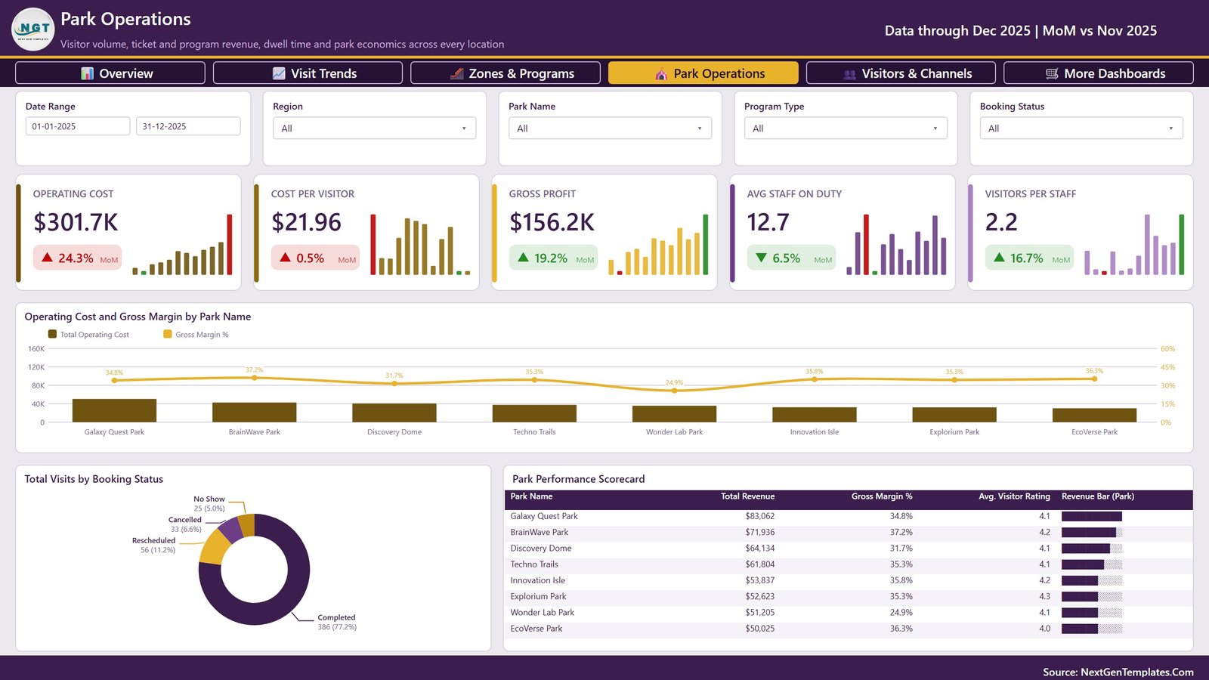Click the Park Operations tent icon
Image resolution: width=1209 pixels, height=680 pixels.
coord(661,73)
